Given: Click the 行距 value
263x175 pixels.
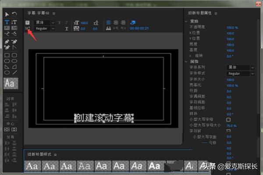Looking at the screenshot, I should click(229, 91).
